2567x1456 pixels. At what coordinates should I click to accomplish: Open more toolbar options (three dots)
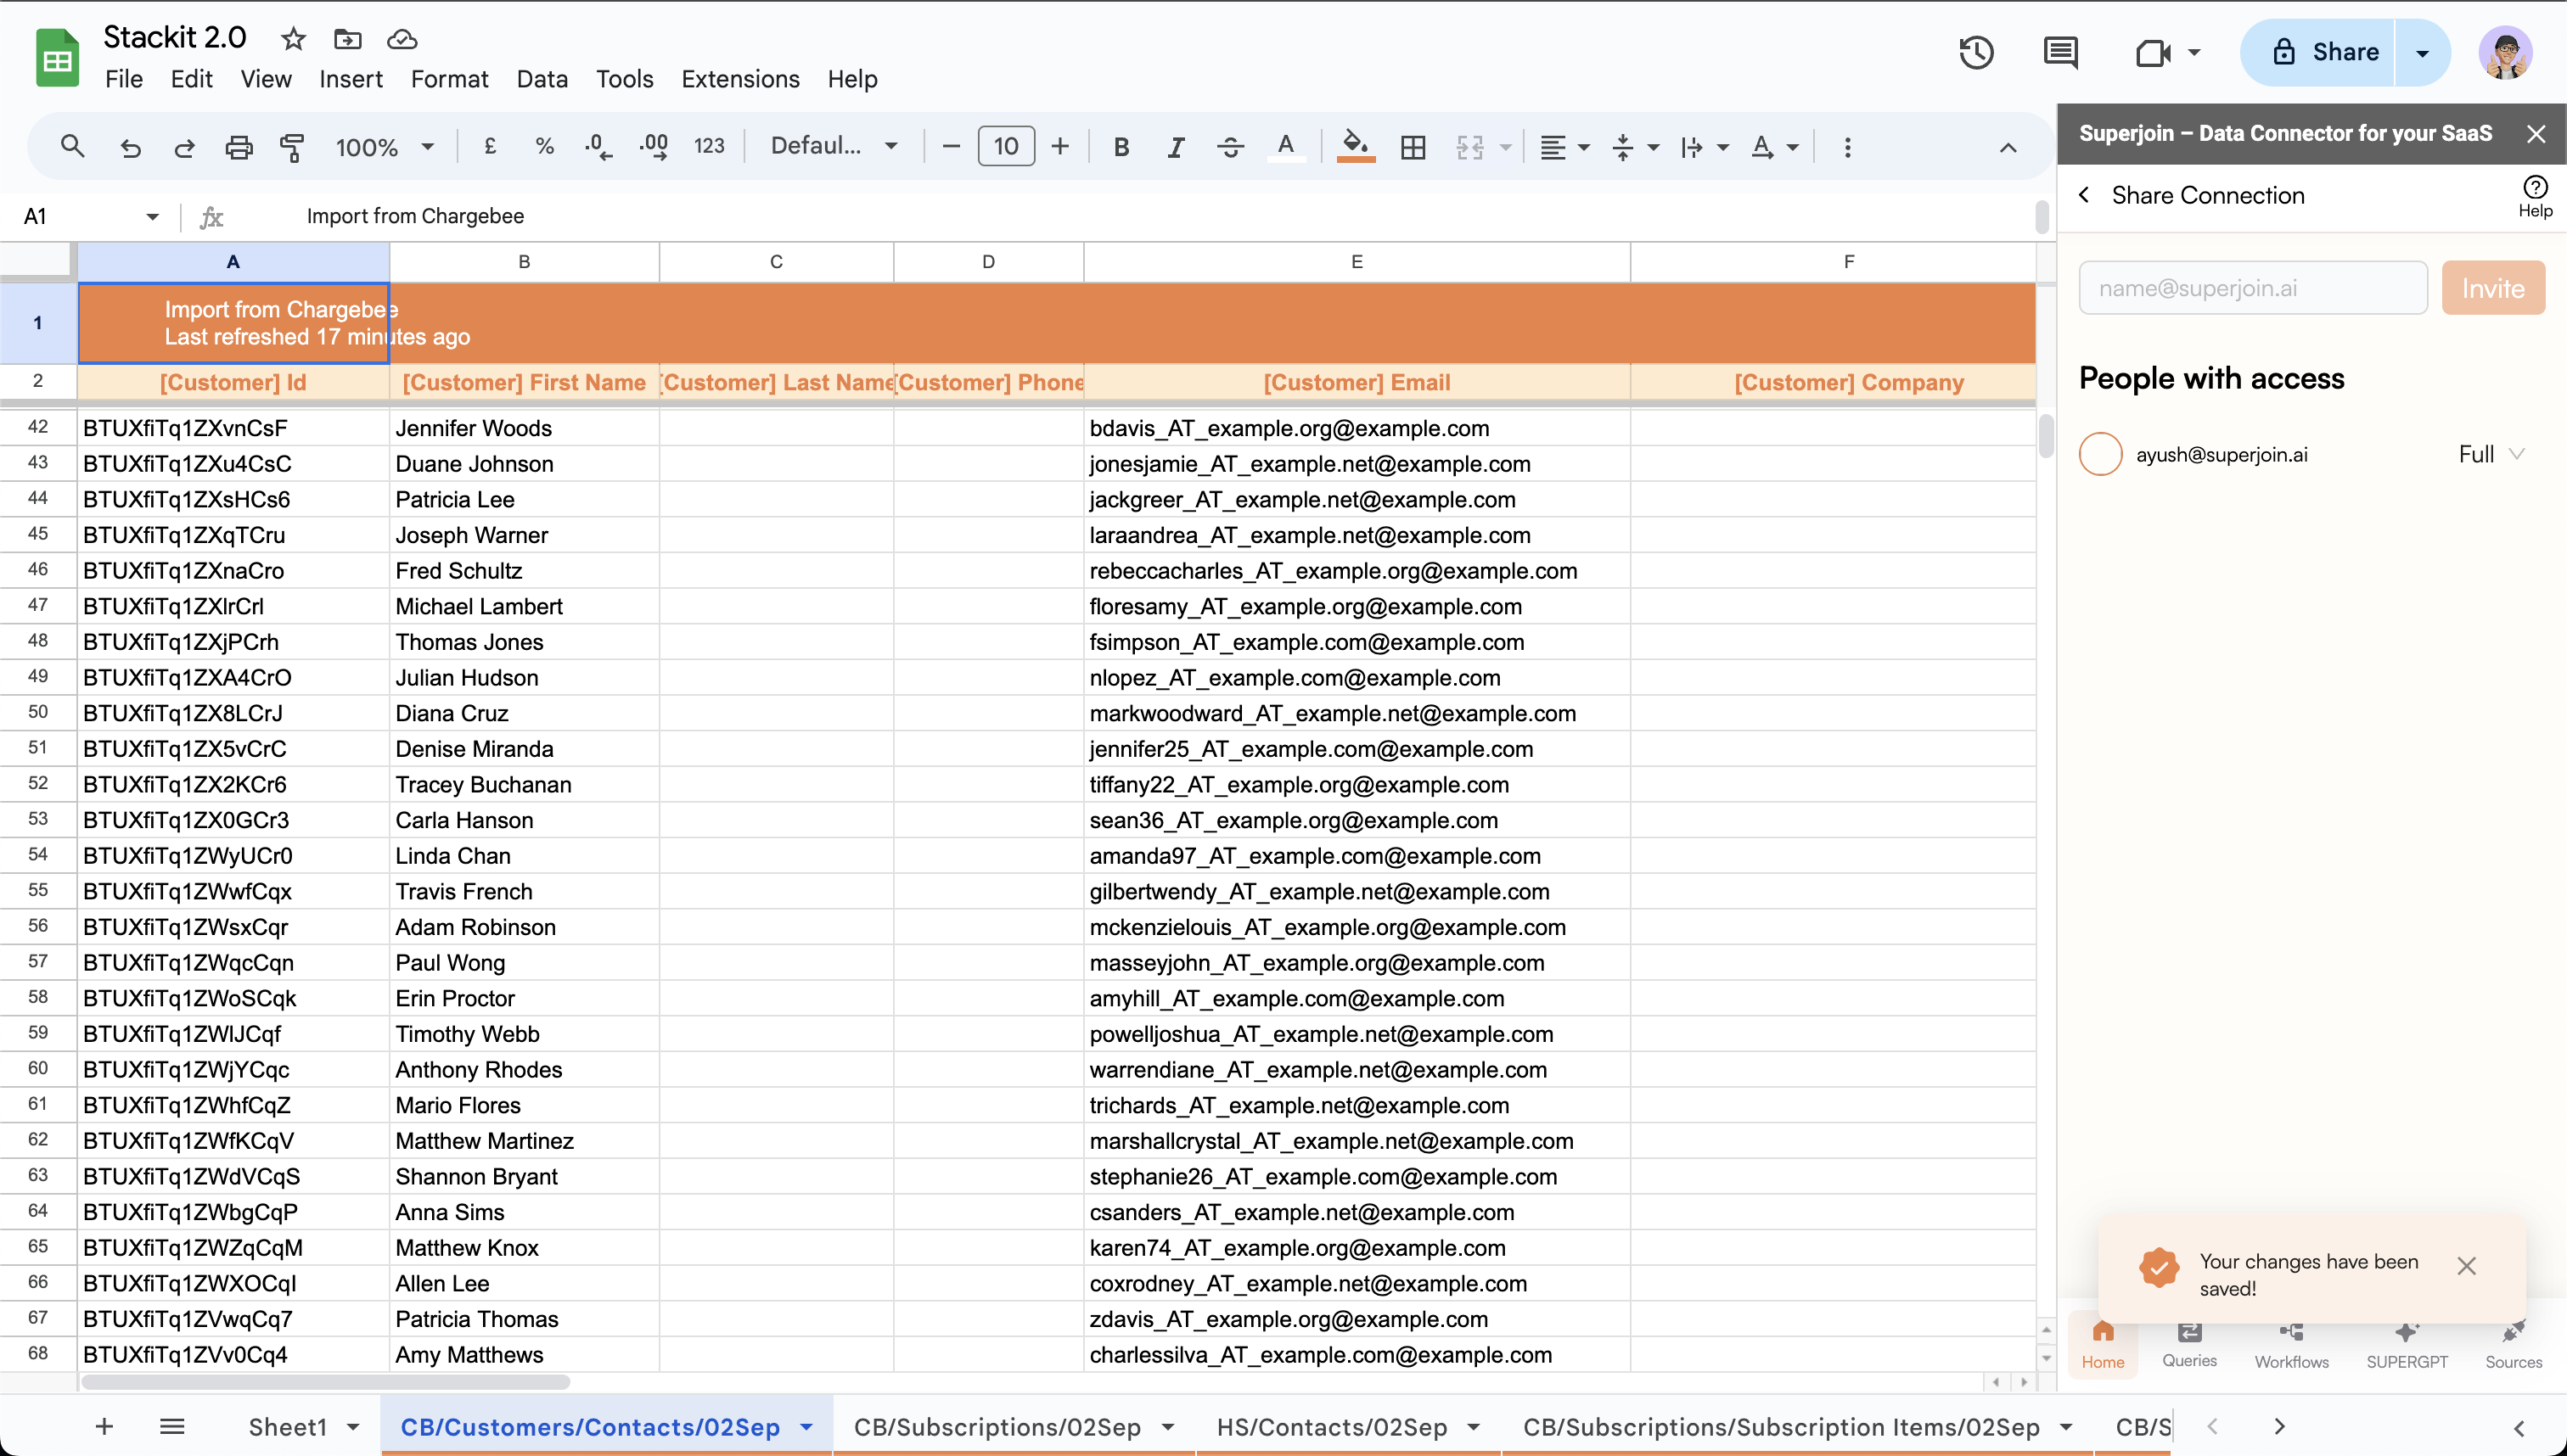(x=1846, y=147)
